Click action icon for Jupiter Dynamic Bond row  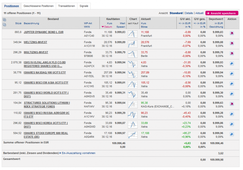point(232,33)
